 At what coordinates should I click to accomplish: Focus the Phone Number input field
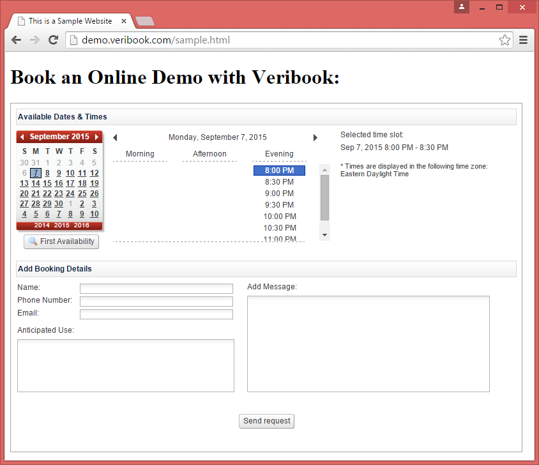point(156,301)
